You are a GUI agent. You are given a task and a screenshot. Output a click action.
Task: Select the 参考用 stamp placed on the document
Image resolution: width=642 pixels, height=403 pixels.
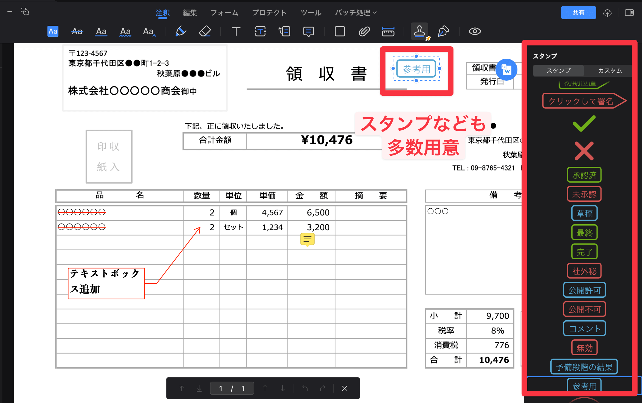(416, 69)
